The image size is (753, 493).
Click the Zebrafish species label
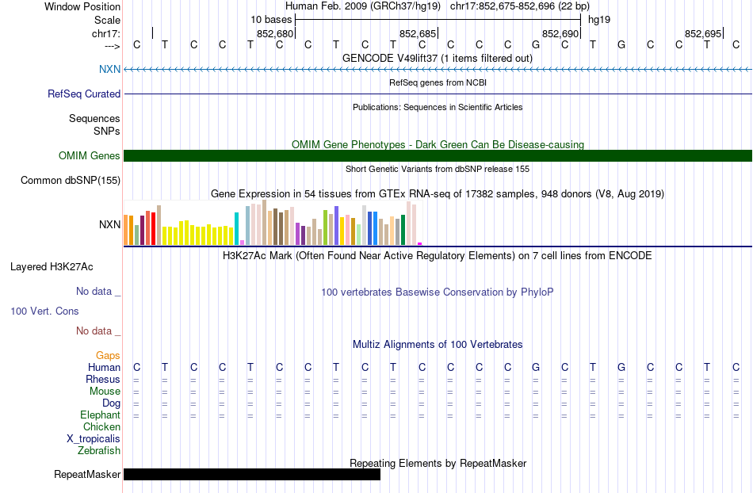[x=99, y=450]
